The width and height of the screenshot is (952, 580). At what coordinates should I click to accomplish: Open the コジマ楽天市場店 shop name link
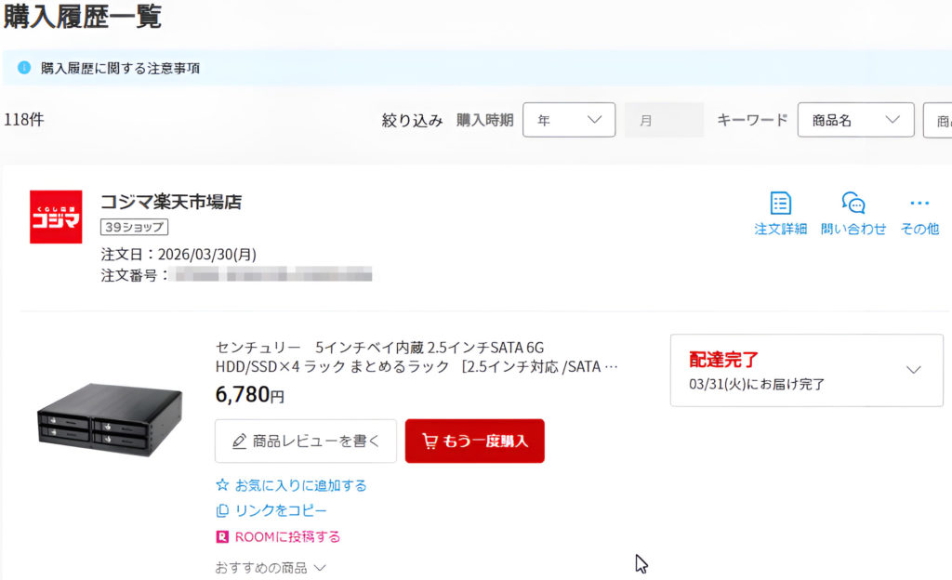click(170, 202)
